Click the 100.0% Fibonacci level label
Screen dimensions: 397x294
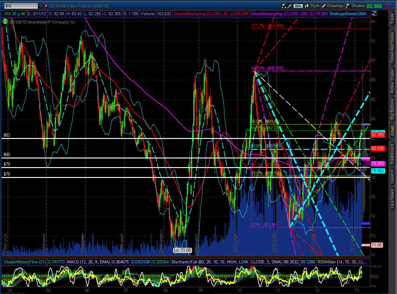click(x=267, y=68)
